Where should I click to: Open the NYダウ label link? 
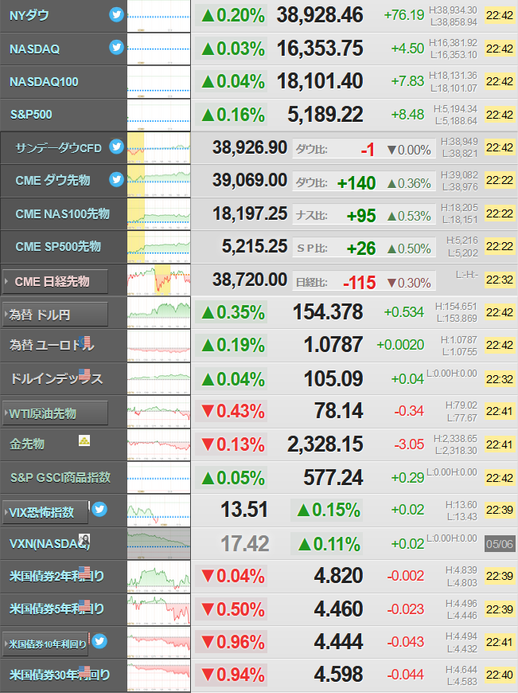(29, 15)
